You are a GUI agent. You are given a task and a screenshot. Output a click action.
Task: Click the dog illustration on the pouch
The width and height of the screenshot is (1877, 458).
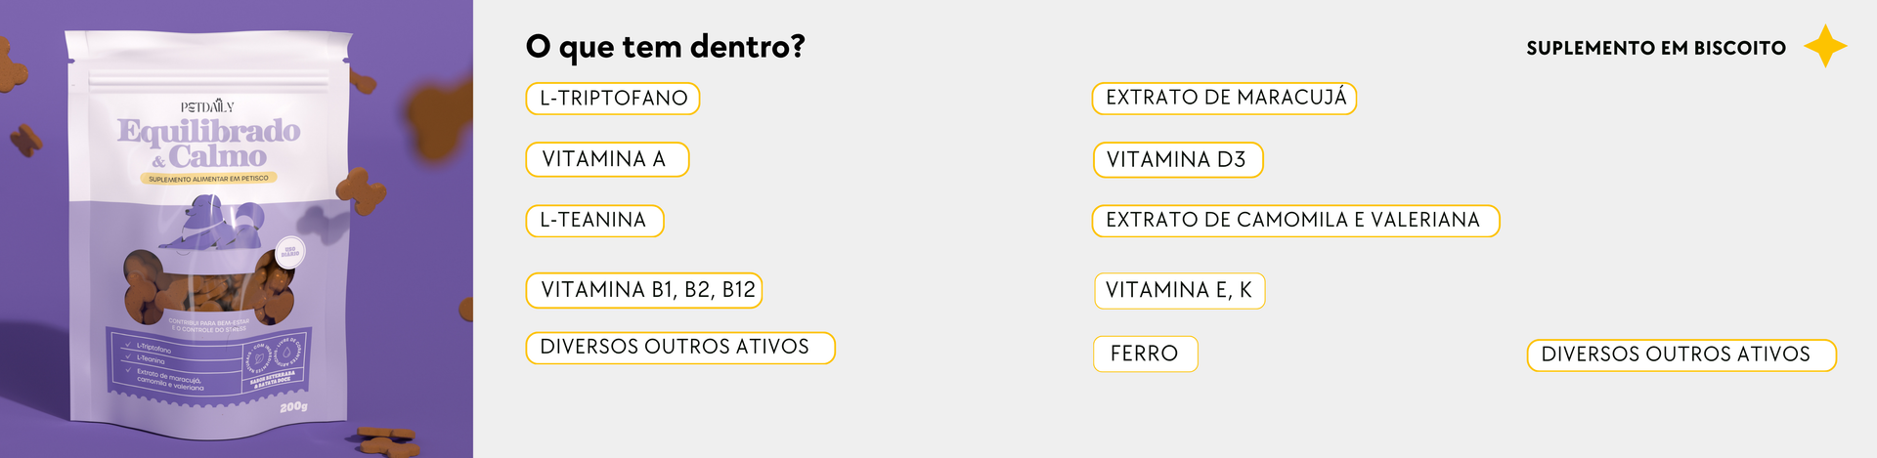(x=210, y=223)
